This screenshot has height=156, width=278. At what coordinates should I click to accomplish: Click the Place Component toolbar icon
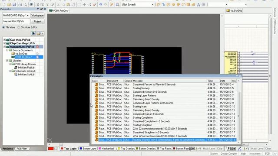point(203,4)
